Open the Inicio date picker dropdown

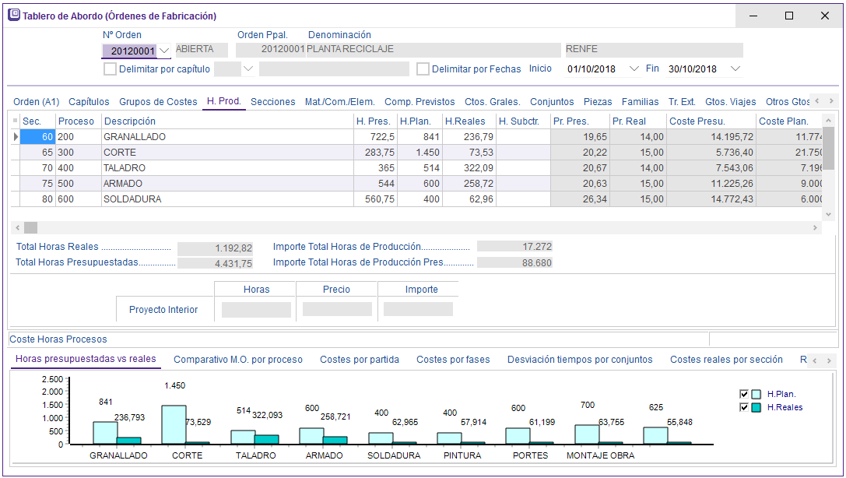pos(631,69)
